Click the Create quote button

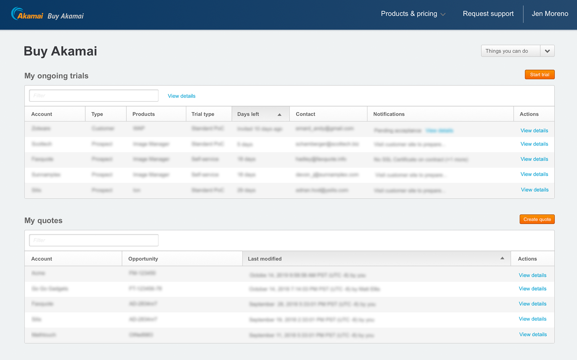pos(537,219)
